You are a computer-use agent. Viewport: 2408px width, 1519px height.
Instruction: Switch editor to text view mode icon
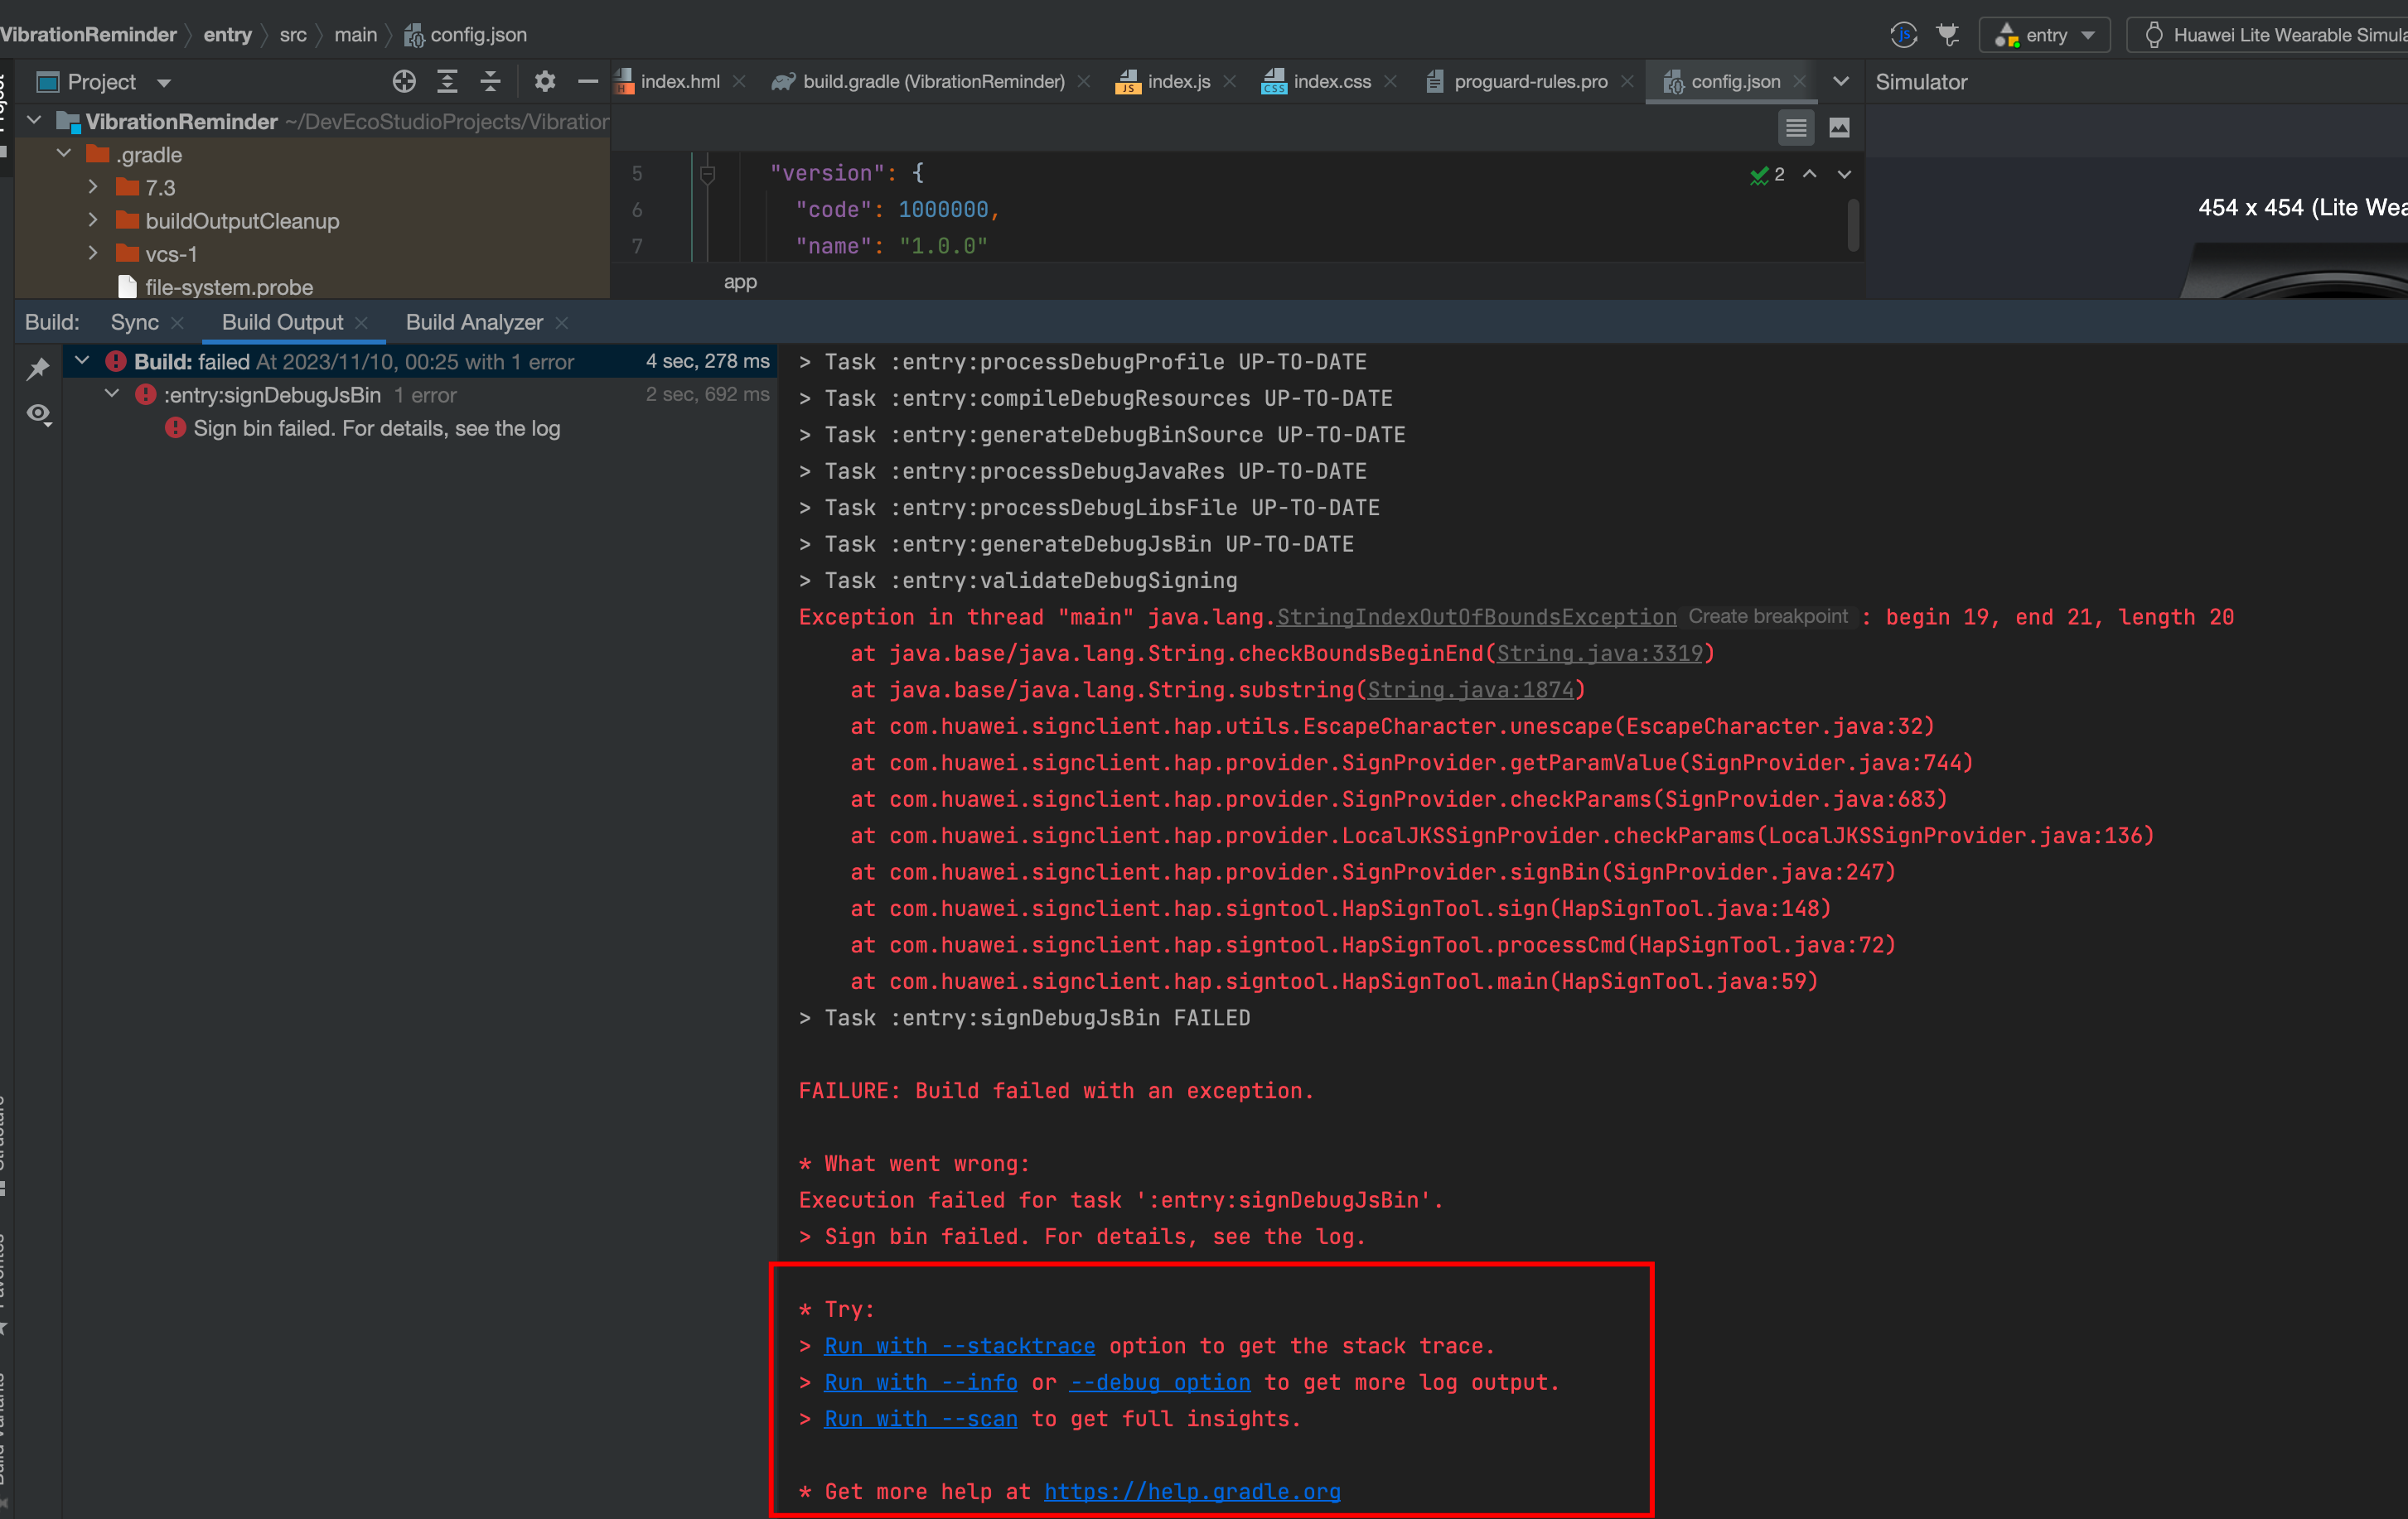tap(1796, 128)
